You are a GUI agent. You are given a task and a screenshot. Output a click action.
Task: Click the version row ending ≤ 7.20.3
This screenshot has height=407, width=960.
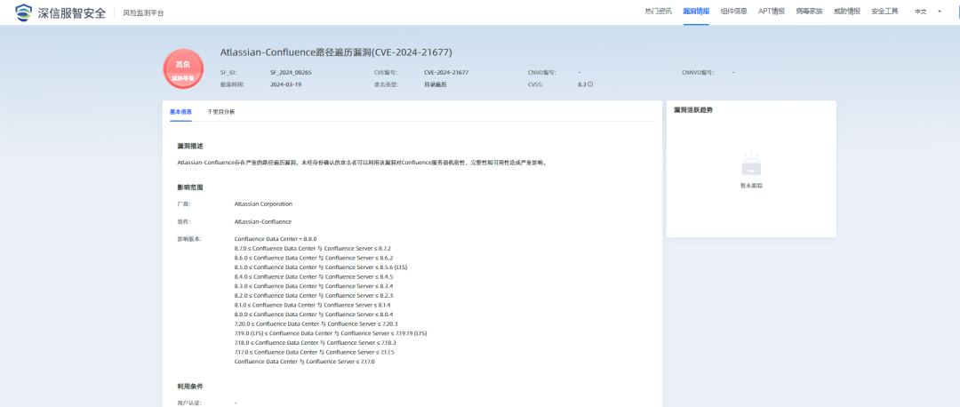tap(316, 323)
